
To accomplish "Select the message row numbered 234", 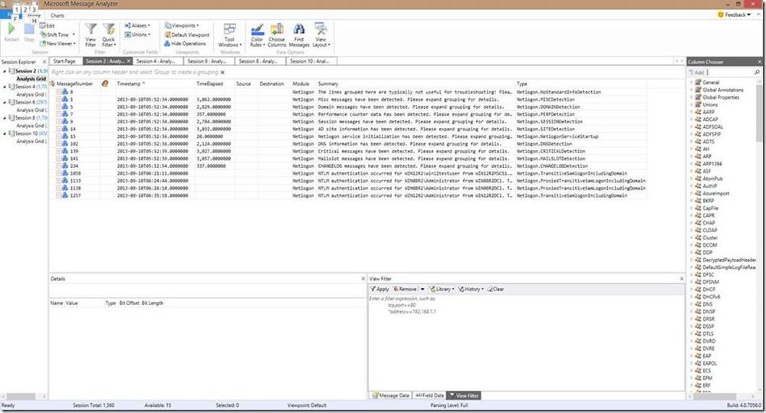I will (348, 166).
